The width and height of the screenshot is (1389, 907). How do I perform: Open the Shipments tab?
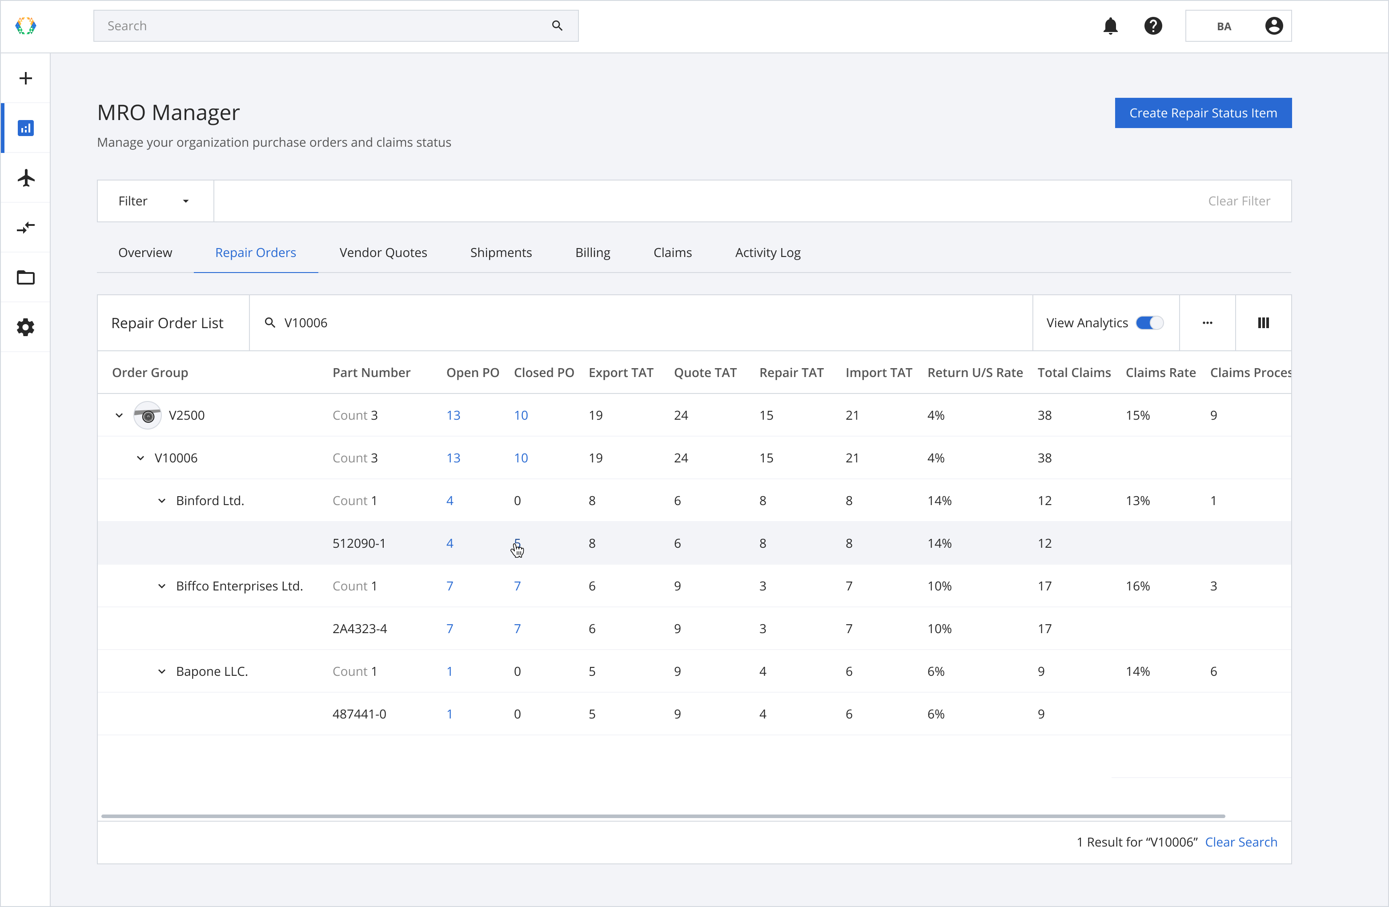[x=501, y=252]
